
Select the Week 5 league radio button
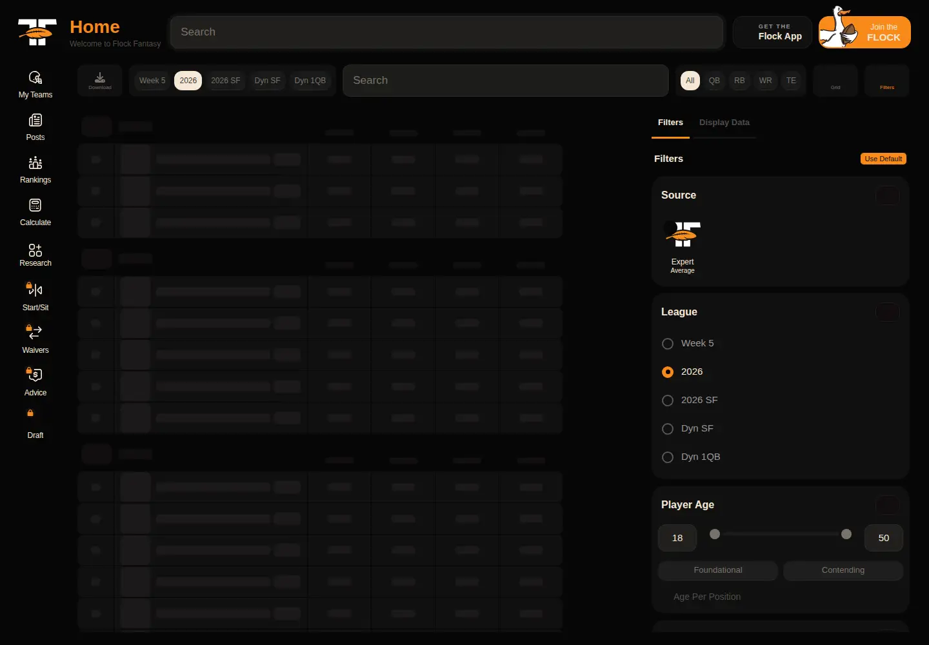[668, 344]
